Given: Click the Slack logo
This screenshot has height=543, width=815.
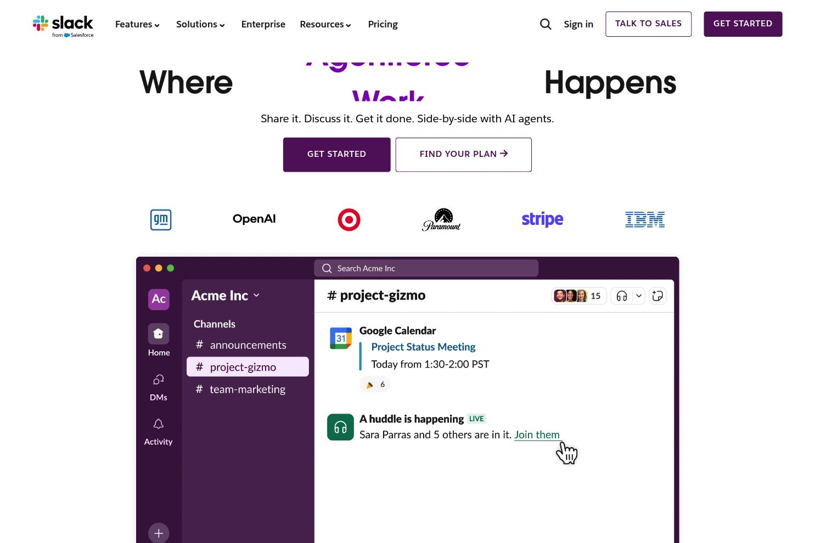Looking at the screenshot, I should (x=63, y=26).
